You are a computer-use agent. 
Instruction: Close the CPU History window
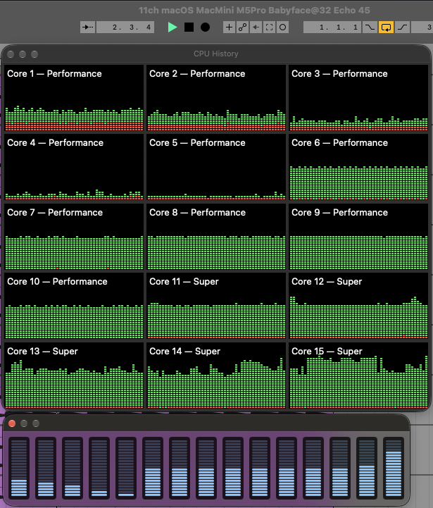pos(11,54)
